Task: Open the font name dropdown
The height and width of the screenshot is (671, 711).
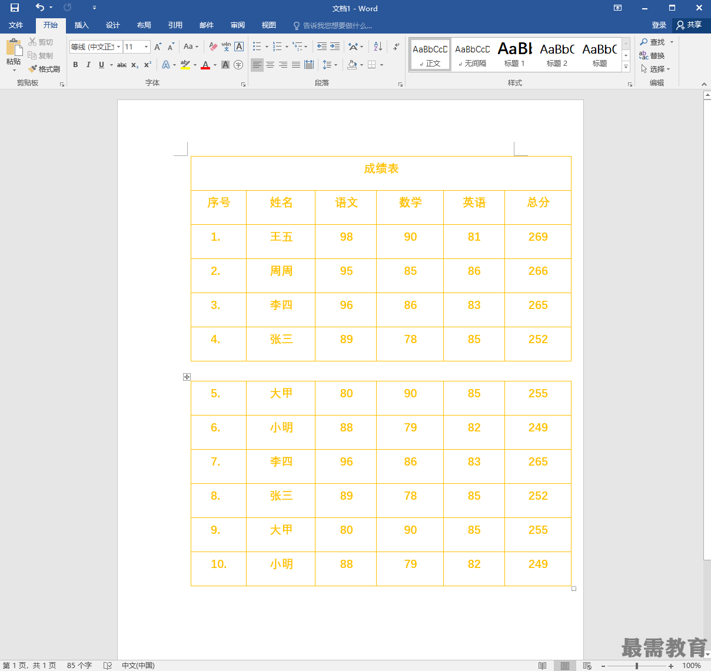Action: pyautogui.click(x=118, y=46)
